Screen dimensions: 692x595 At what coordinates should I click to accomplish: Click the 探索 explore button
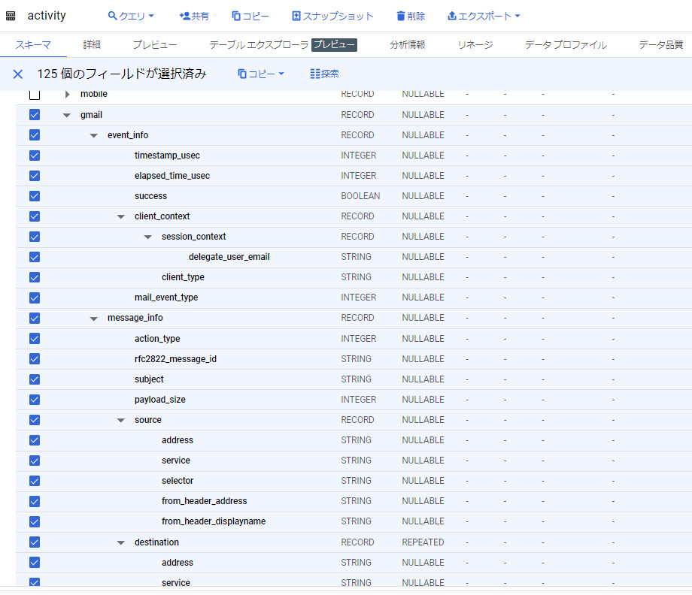(324, 74)
